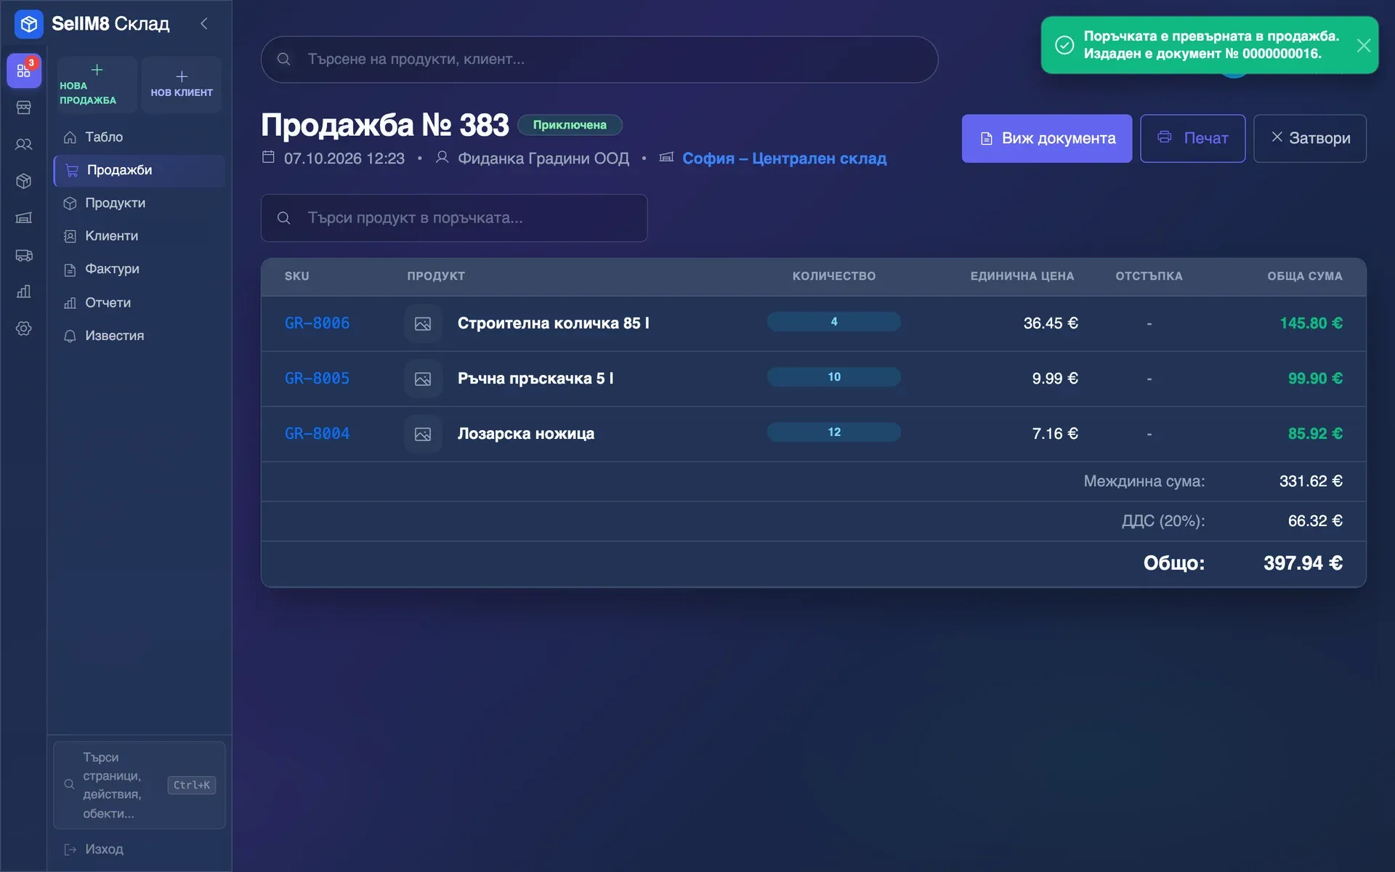Image resolution: width=1395 pixels, height=872 pixels.
Task: Open SKU link GR-8004
Action: point(317,434)
